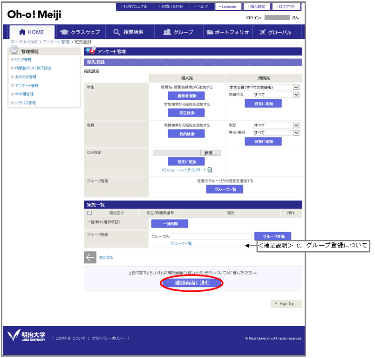Click ポータルHOME in the breadcrumb

pos(24,42)
